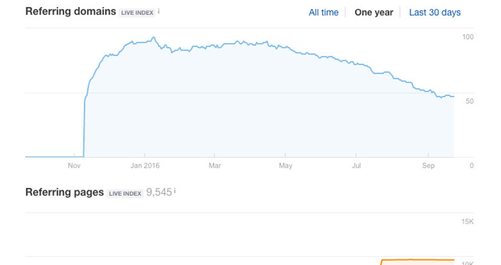
Task: Click the 9,545 referring pages count
Action: pyautogui.click(x=159, y=193)
